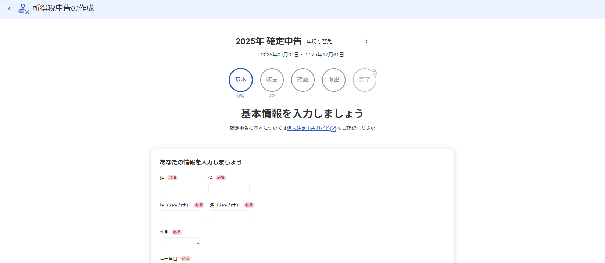The image size is (605, 263).
Task: Select the 収支 step circle
Action: click(272, 80)
